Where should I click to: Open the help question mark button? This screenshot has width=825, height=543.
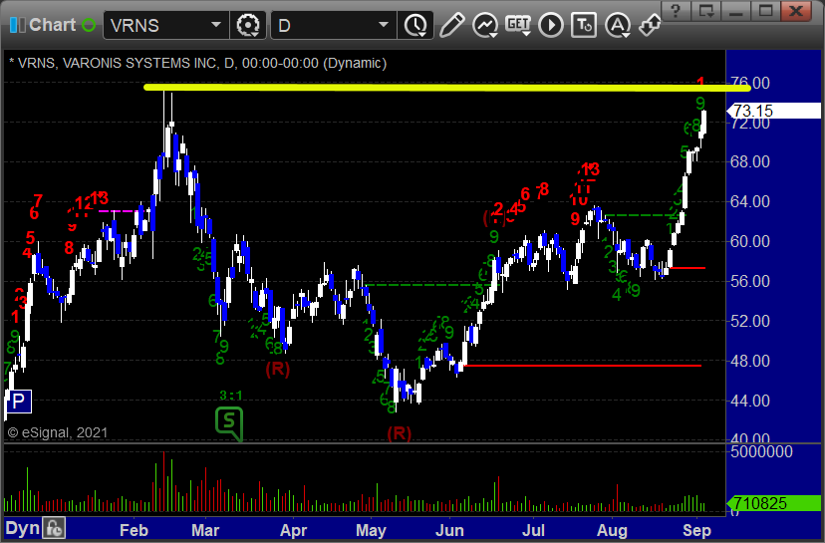[x=677, y=11]
